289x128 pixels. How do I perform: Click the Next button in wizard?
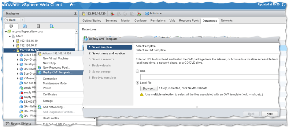coord(269,114)
